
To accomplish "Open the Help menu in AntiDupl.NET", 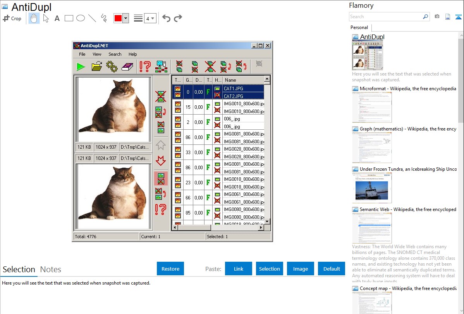I will [x=132, y=54].
